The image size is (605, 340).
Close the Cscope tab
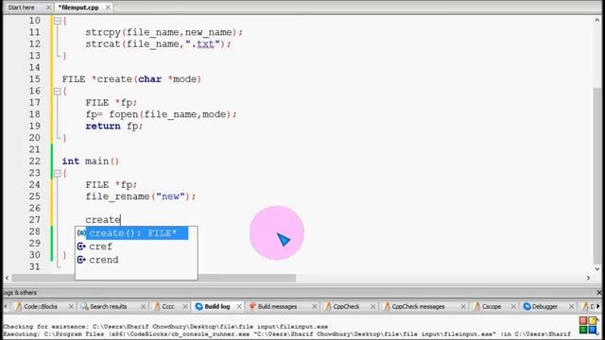pos(513,306)
